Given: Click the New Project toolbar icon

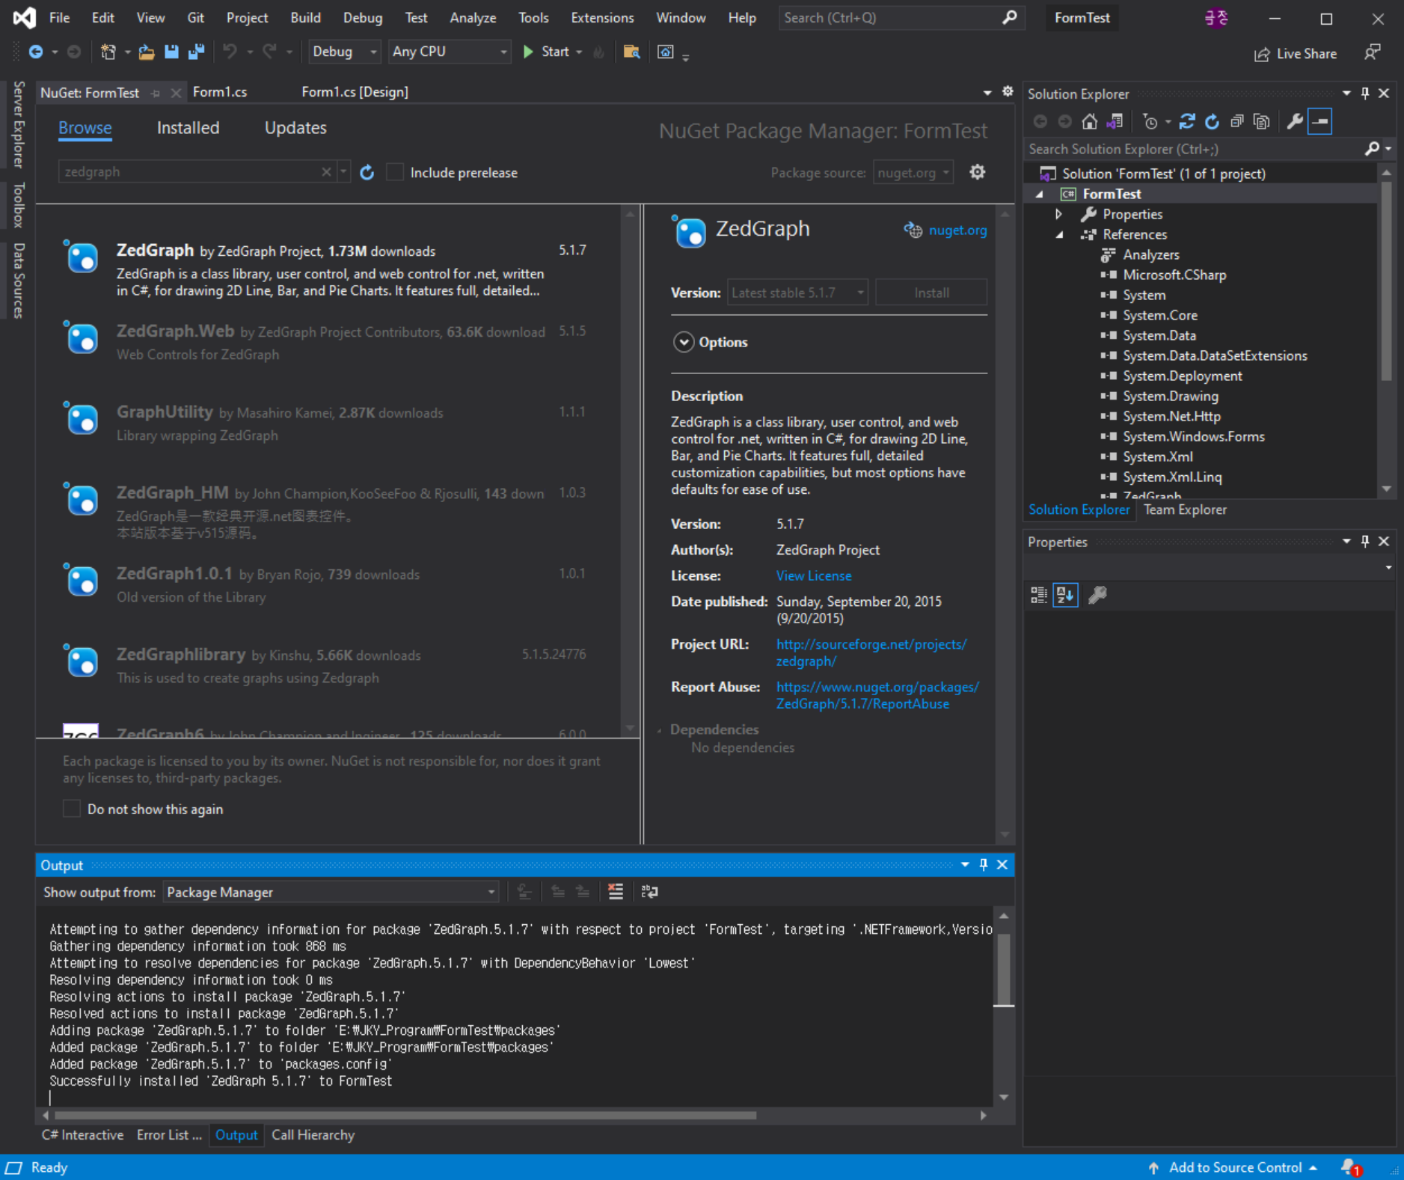Looking at the screenshot, I should pyautogui.click(x=108, y=52).
